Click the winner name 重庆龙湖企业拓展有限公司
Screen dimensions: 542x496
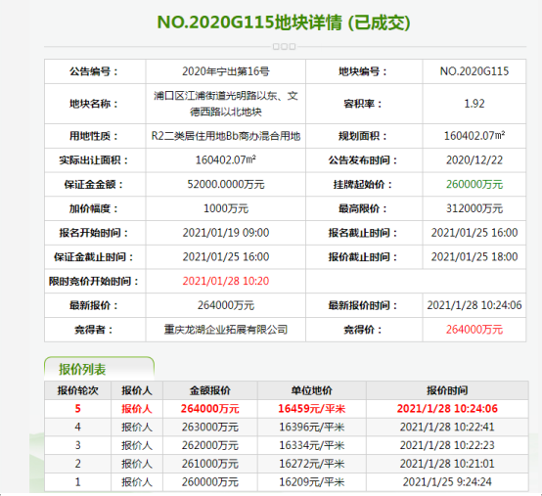pos(226,330)
